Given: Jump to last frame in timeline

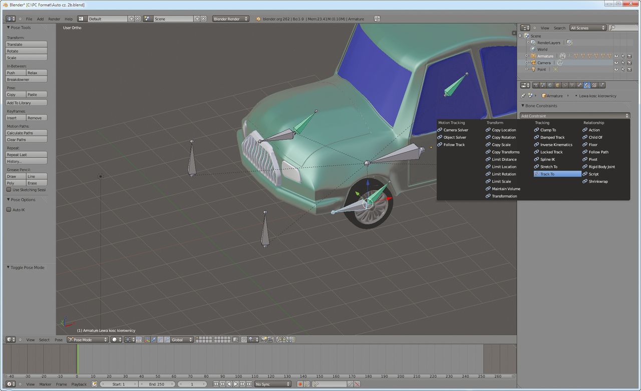Looking at the screenshot, I should coord(249,384).
